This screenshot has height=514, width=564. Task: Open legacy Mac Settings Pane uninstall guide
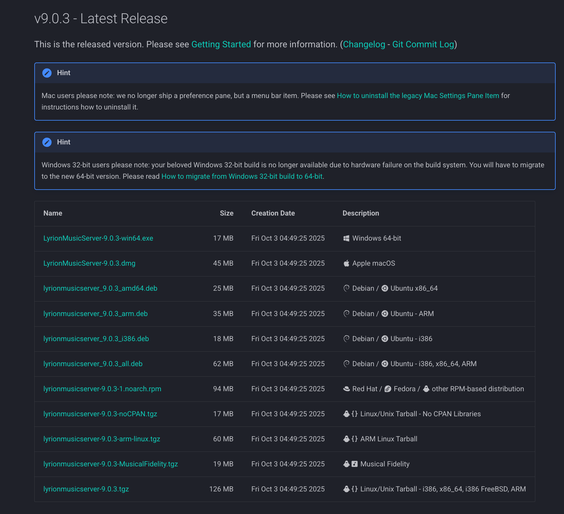pos(418,96)
